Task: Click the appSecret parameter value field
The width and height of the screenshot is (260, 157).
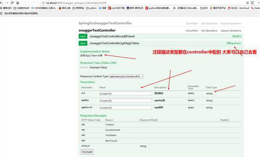Action: (125, 108)
